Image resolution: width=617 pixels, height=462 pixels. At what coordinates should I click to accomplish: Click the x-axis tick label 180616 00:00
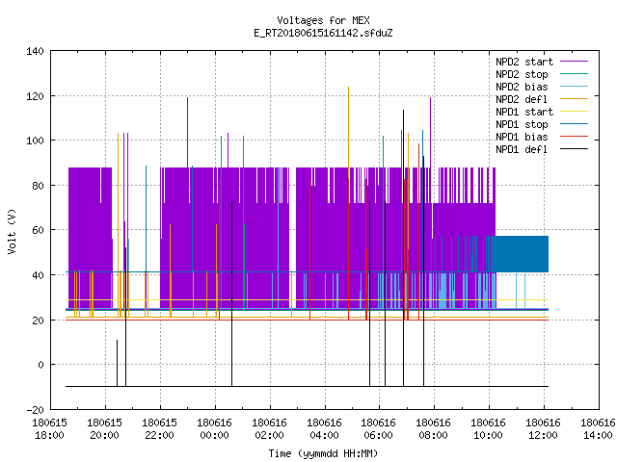click(214, 429)
